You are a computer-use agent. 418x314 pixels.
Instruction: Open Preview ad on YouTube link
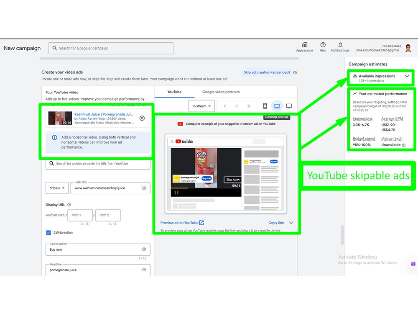tap(179, 223)
